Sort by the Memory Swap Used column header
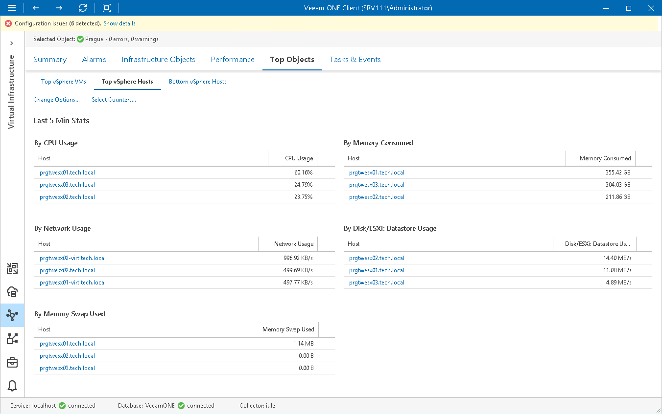The width and height of the screenshot is (662, 414). [x=284, y=329]
